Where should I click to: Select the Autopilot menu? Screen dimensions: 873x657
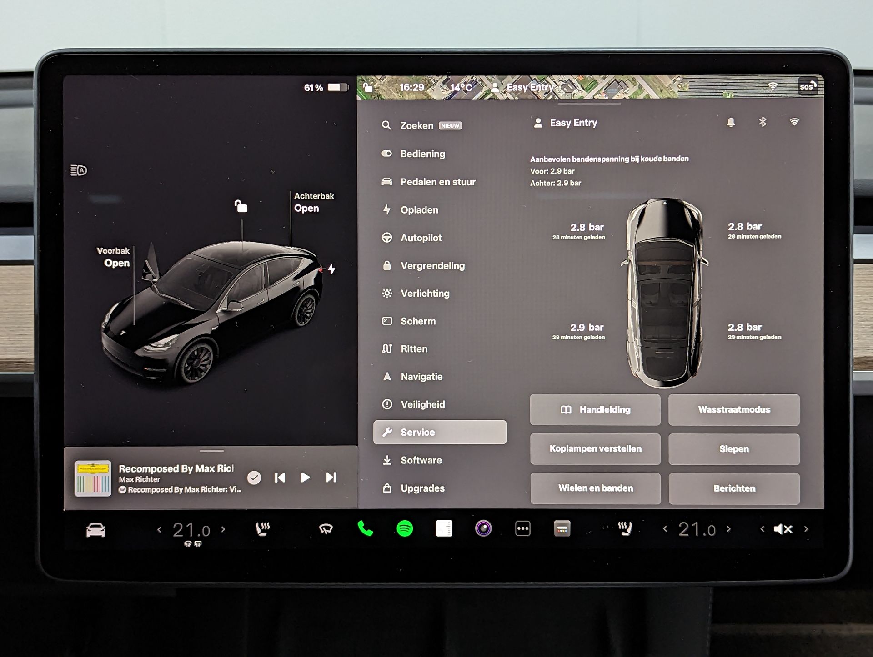(x=411, y=238)
